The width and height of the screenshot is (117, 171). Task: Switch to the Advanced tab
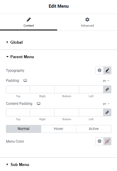tap(87, 22)
